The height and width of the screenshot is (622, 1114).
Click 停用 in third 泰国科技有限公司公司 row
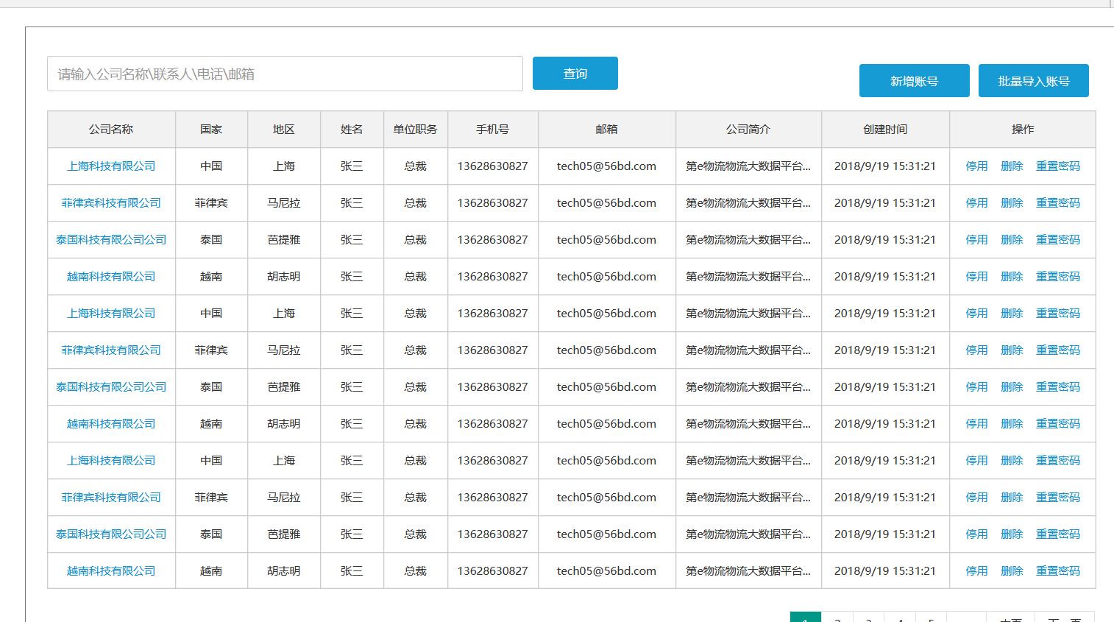pos(976,534)
